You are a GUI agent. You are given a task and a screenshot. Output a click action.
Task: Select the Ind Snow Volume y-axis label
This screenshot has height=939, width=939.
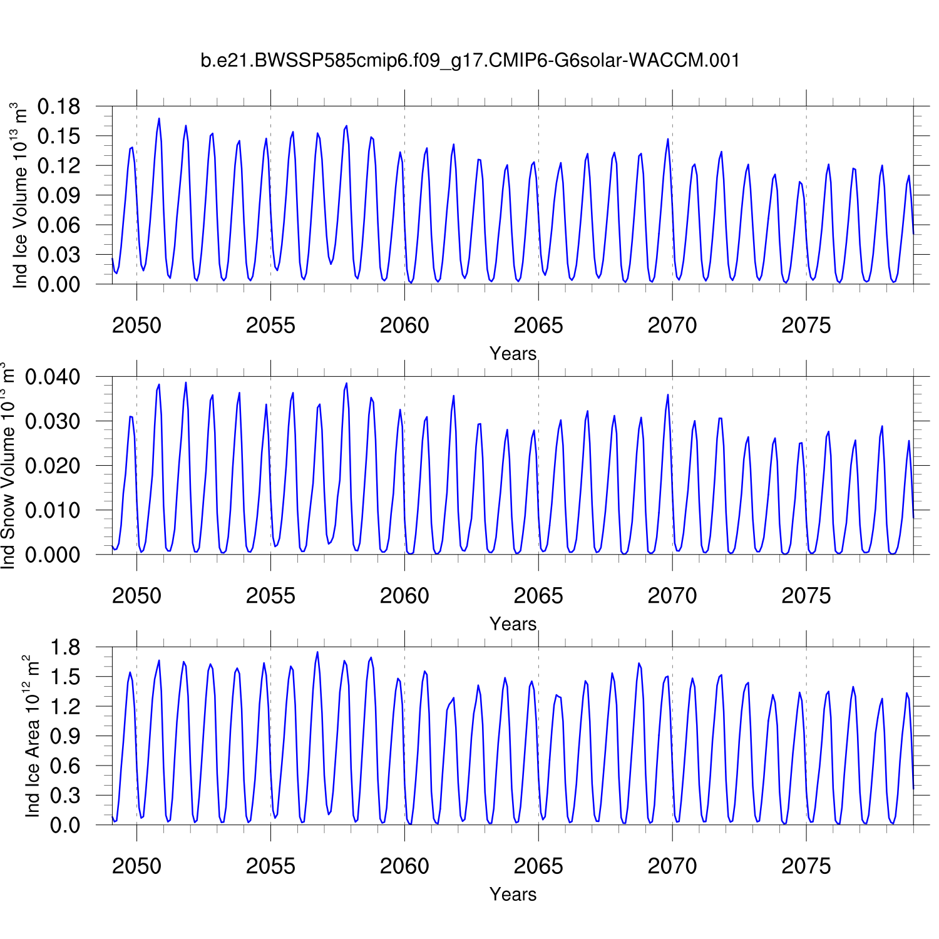tap(8, 465)
